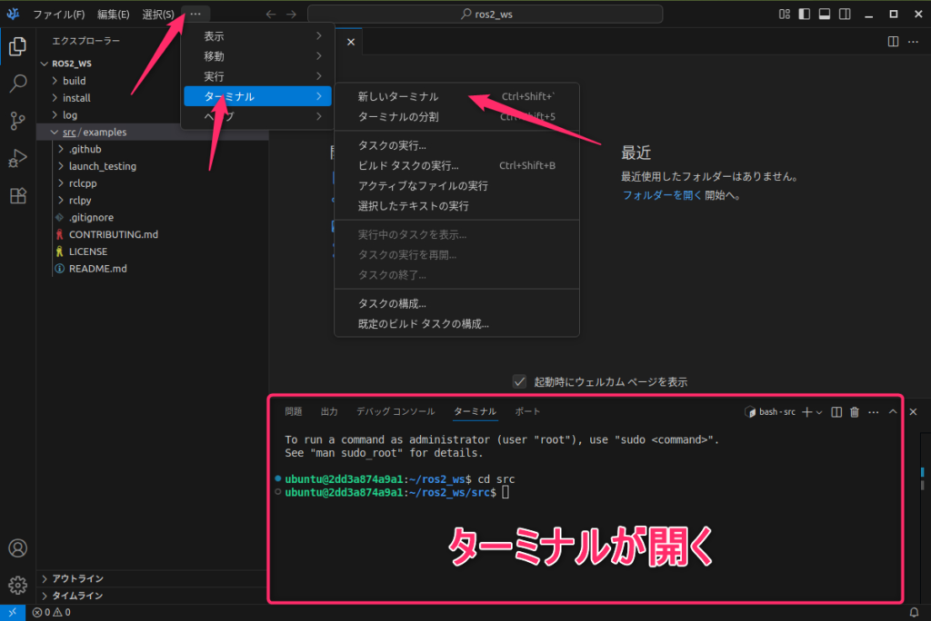The image size is (931, 621).
Task: Expand the build folder in explorer
Action: click(x=75, y=81)
